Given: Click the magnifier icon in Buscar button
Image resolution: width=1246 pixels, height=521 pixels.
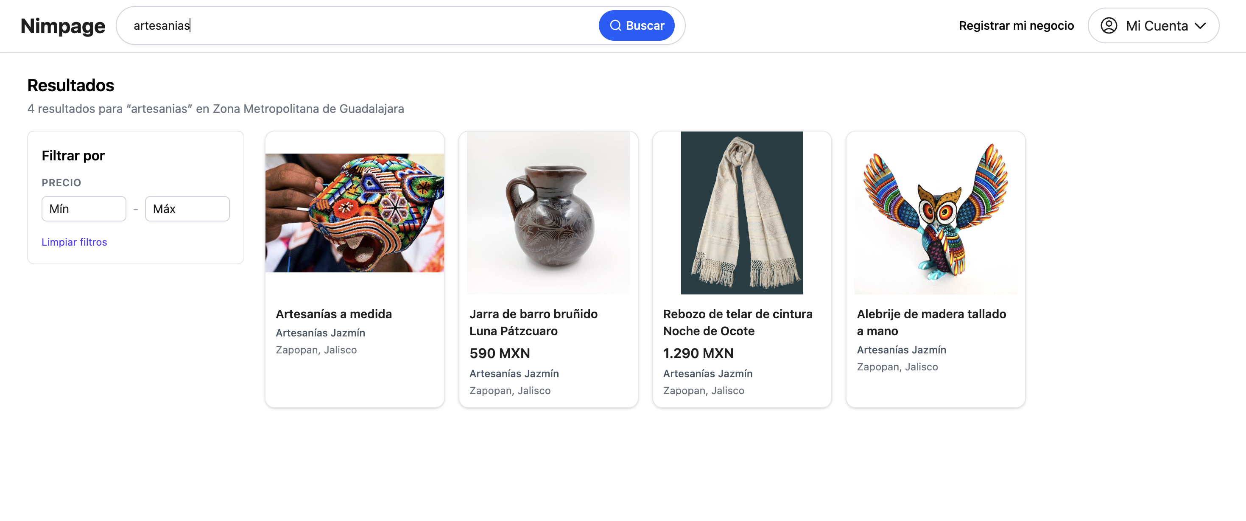Looking at the screenshot, I should tap(615, 25).
